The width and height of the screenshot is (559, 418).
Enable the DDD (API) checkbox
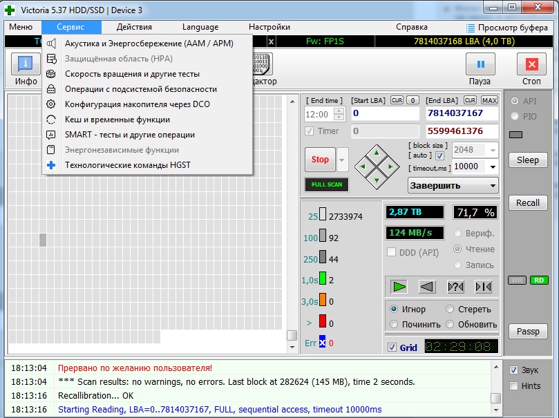tap(392, 252)
